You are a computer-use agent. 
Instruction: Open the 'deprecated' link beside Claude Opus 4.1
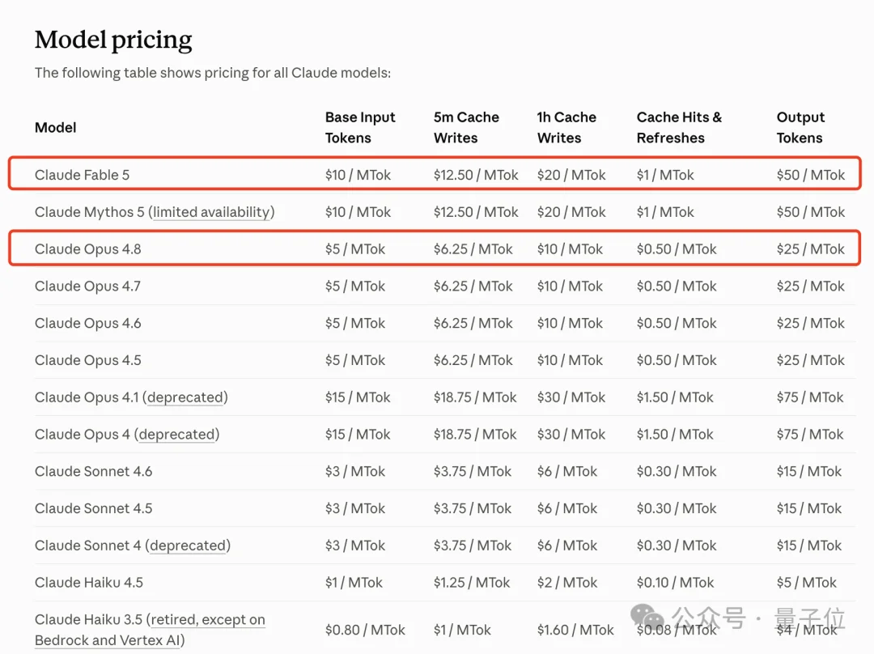185,397
